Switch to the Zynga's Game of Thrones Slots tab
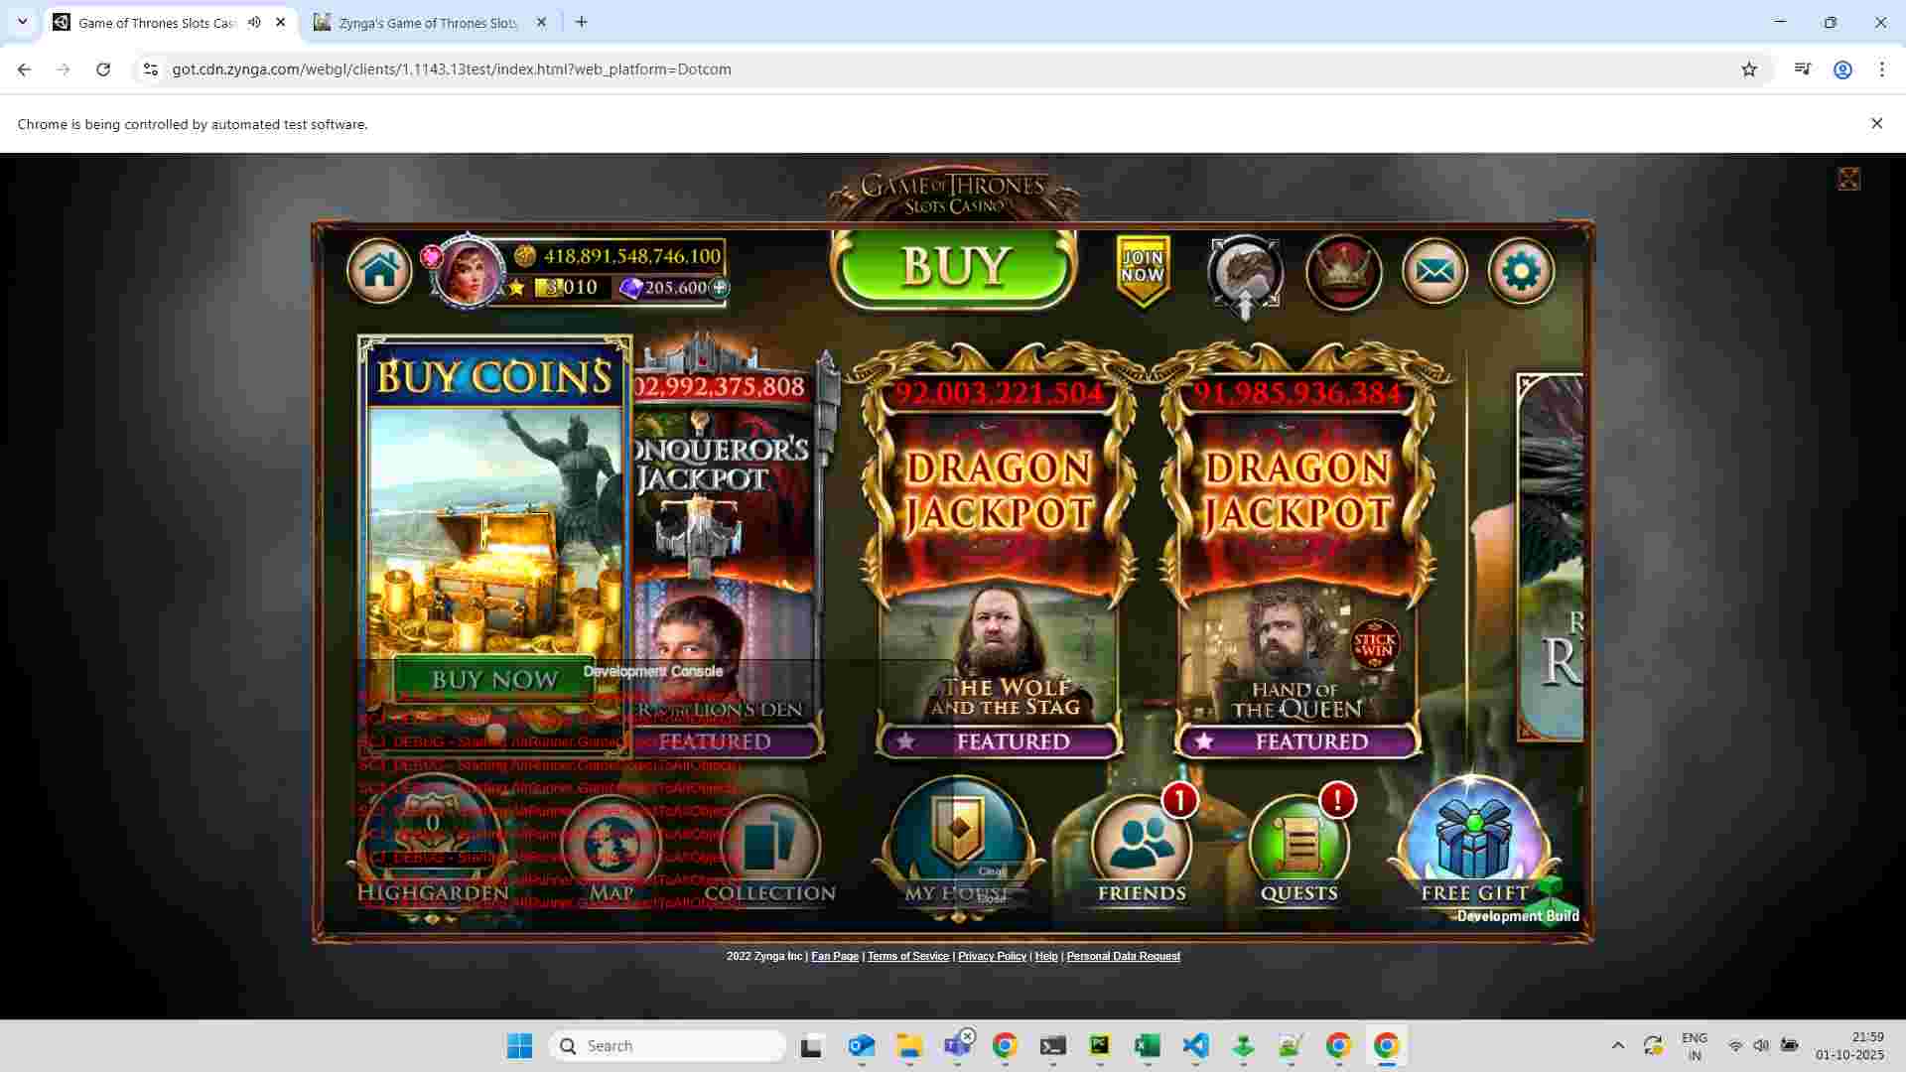This screenshot has height=1072, width=1906. (427, 23)
